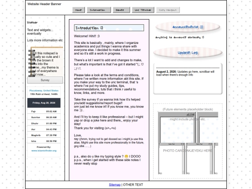Click the 'Lots more information etc' sidebar text
The image size is (252, 189).
tap(45, 40)
